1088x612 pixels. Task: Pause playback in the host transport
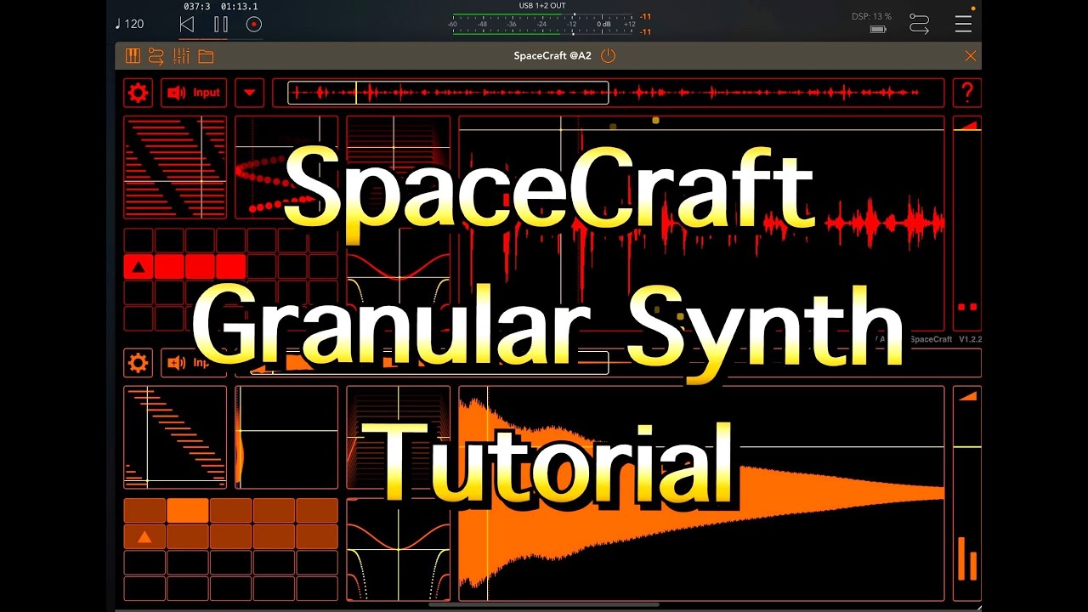[x=221, y=25]
